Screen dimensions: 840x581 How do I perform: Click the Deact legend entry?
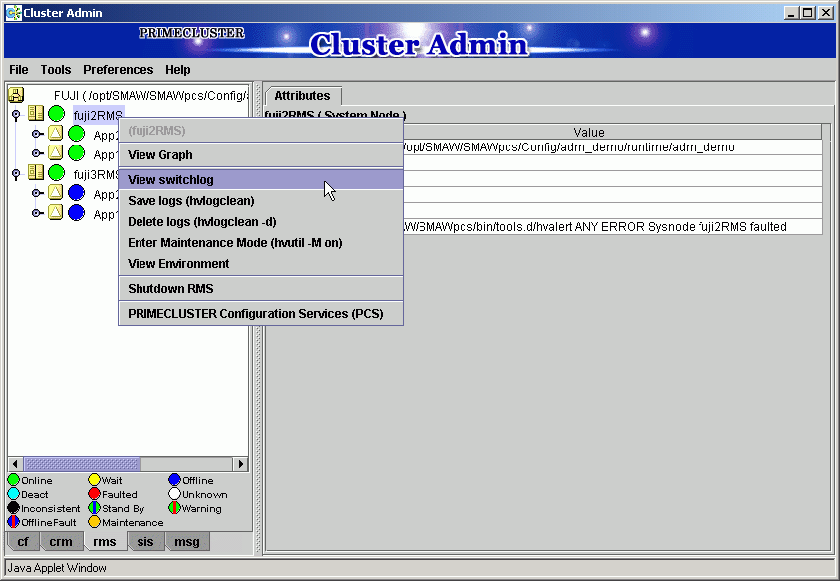pyautogui.click(x=28, y=494)
